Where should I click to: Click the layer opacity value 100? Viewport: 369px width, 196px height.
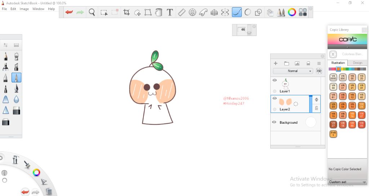[319, 71]
